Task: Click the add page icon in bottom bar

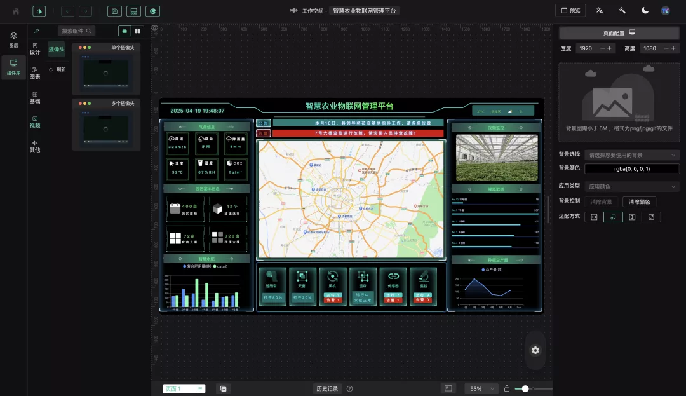Action: coord(224,388)
